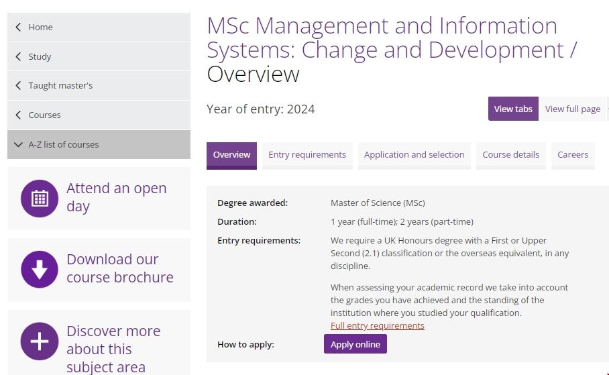Switch to View tabs mode
Image resolution: width=609 pixels, height=375 pixels.
click(513, 109)
